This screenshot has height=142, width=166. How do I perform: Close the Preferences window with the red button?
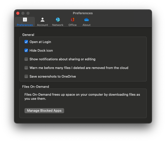18,13
